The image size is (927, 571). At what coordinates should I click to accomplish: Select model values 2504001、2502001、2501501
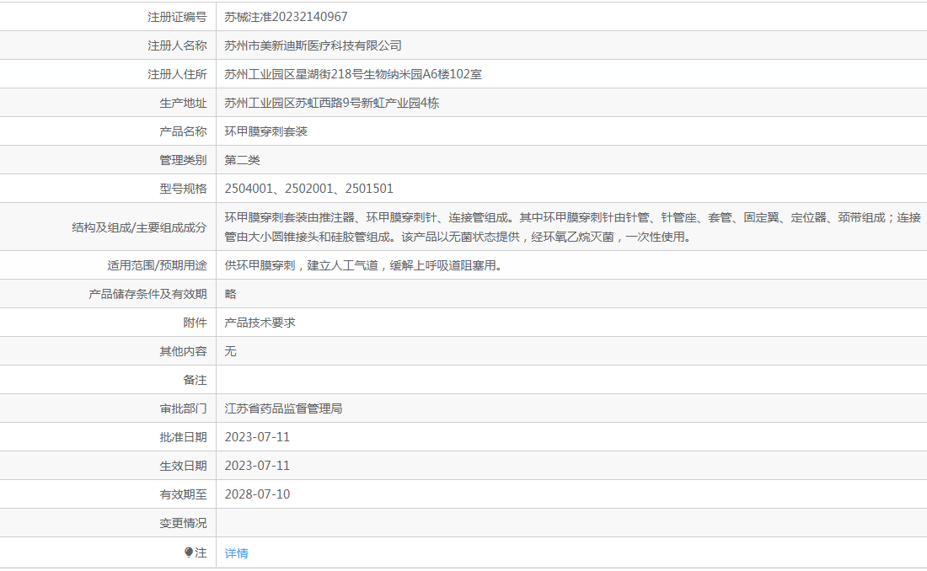click(308, 189)
